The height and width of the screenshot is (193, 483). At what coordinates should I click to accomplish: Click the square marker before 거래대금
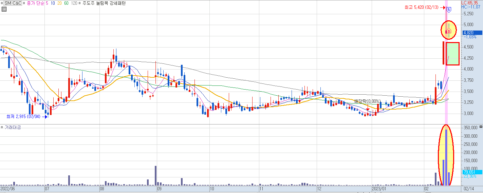[2, 127]
